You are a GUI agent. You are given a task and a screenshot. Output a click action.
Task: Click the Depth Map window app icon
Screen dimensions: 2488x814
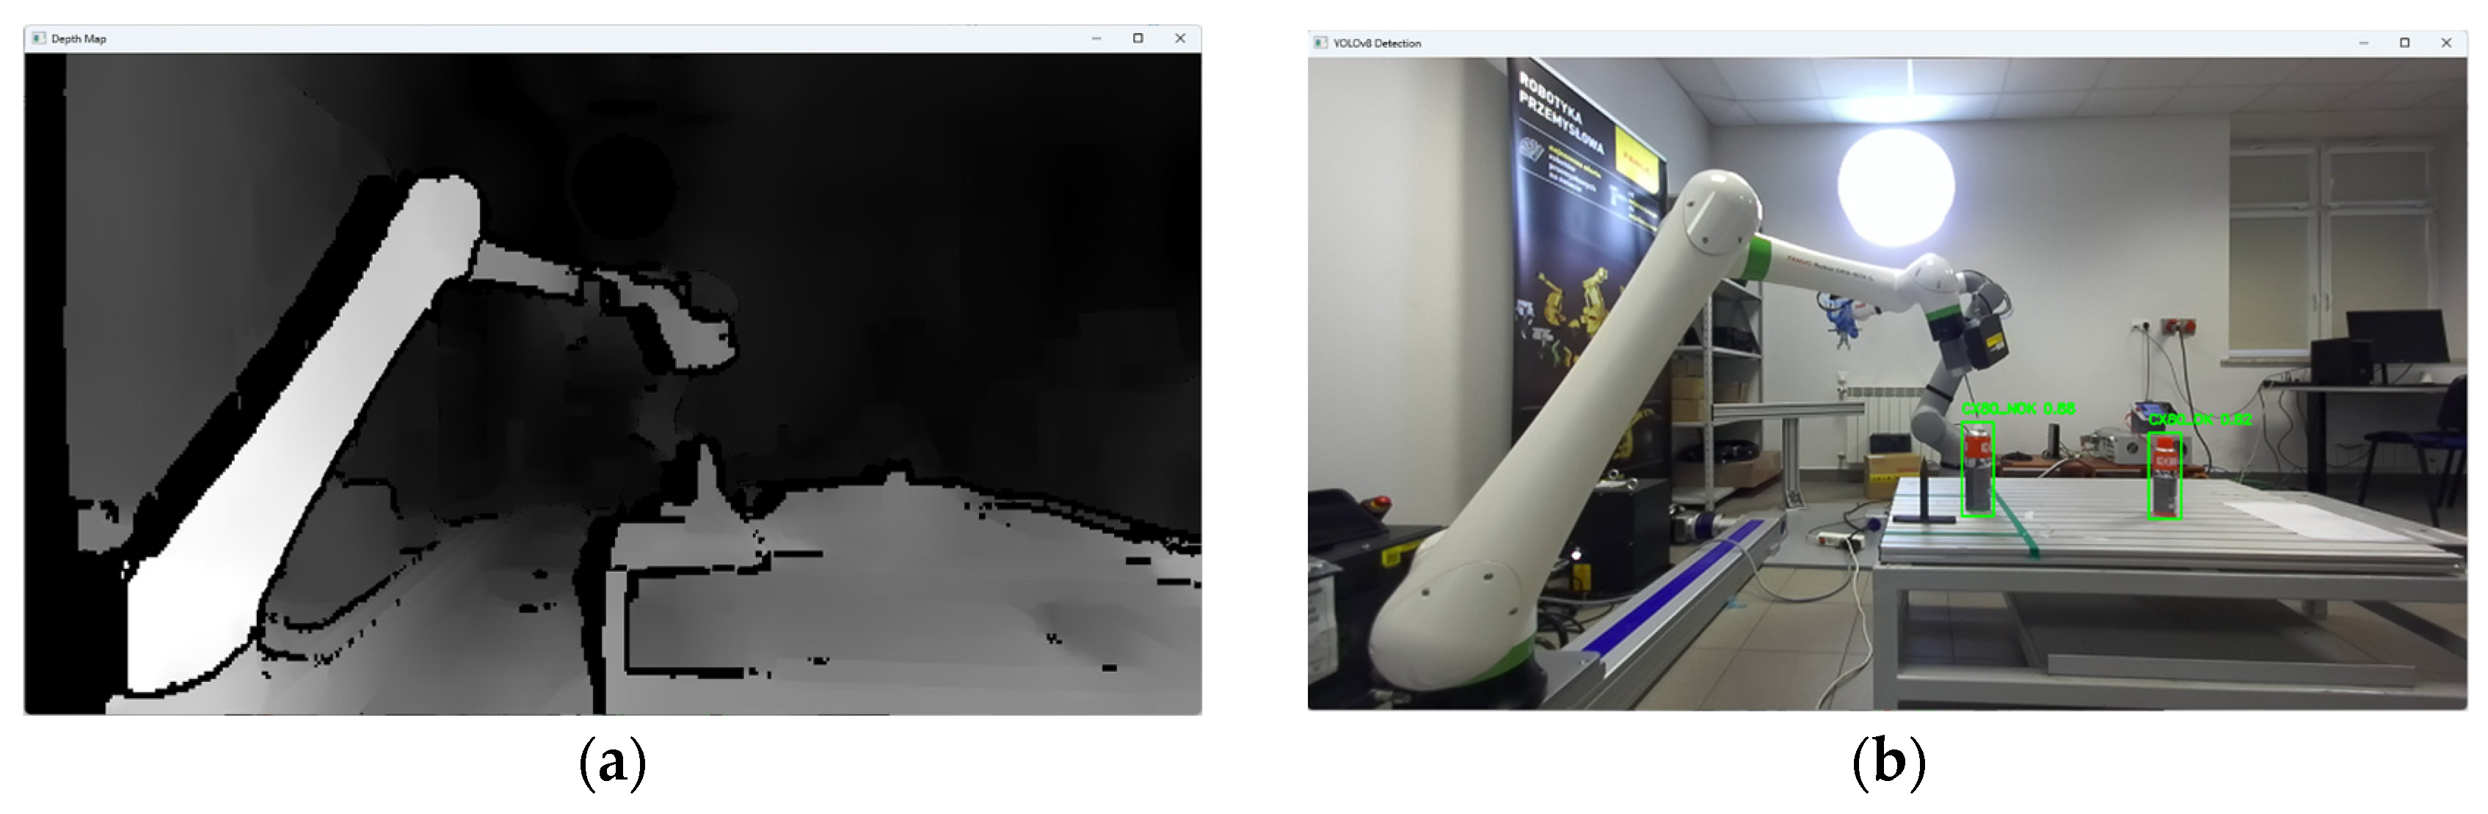pyautogui.click(x=39, y=39)
